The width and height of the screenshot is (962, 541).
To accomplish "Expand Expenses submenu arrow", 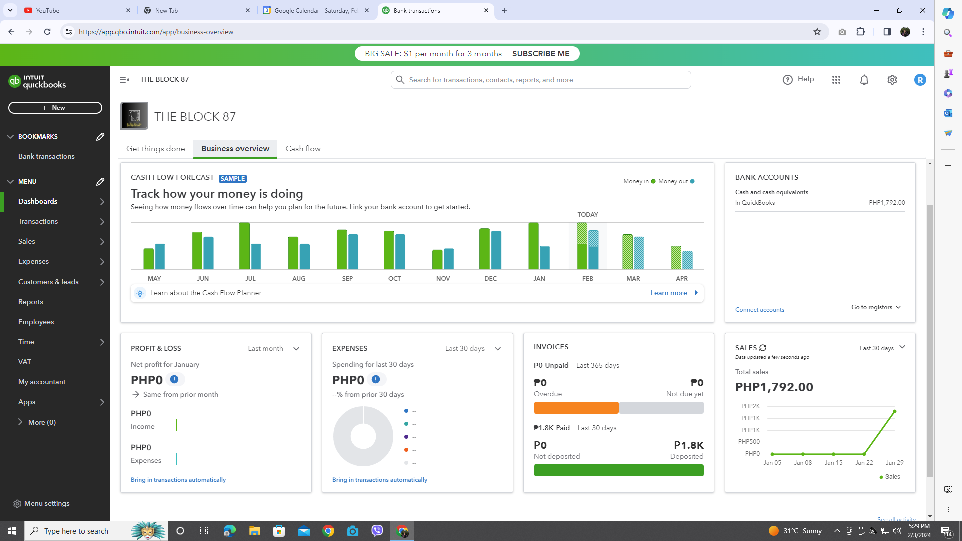I will (102, 262).
